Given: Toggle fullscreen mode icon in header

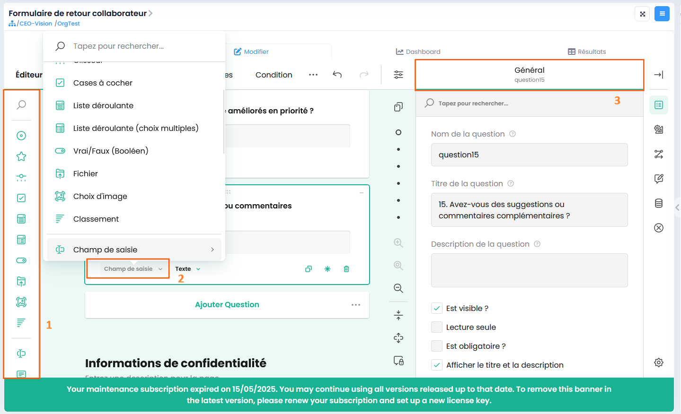Looking at the screenshot, I should (x=643, y=14).
